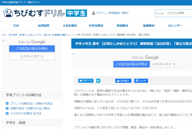Screen dimensions: 192x132
Task: Click arrow icon beside スマホから印刷 link
Action: (7, 113)
